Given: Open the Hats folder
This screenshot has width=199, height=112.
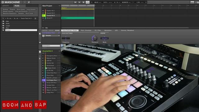Looking at the screenshot, I should (7, 21).
